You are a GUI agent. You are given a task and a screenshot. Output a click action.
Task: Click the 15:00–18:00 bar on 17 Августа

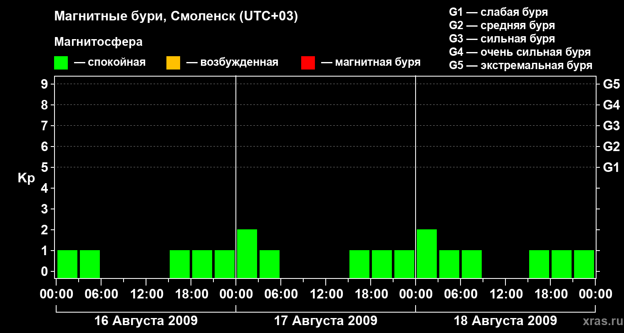[359, 264]
